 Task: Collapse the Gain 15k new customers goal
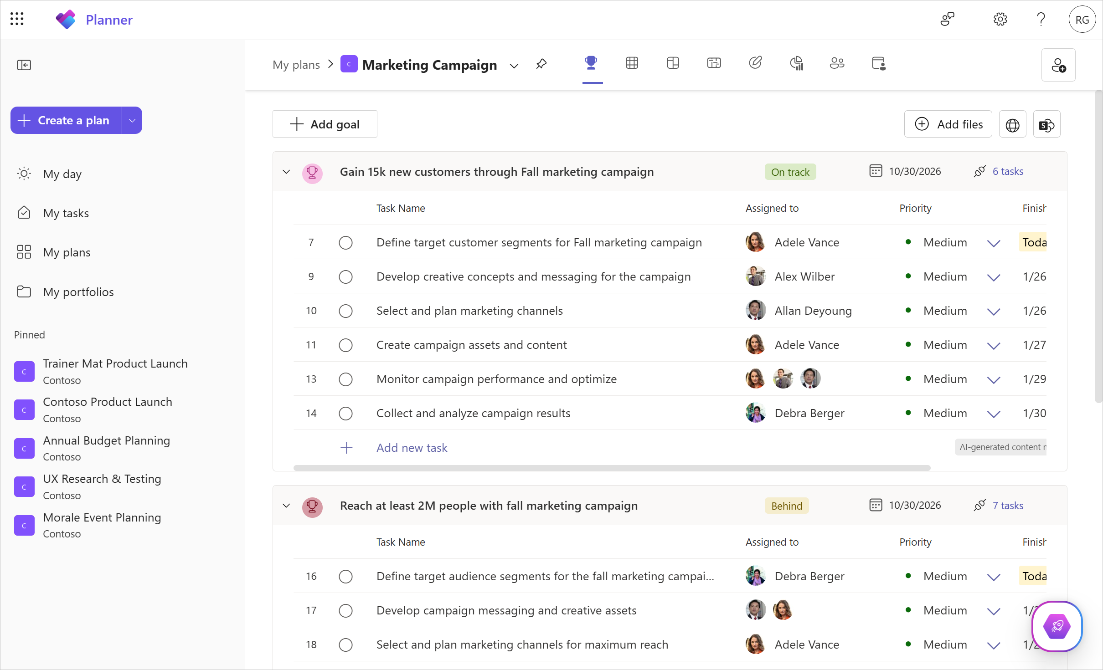click(286, 172)
